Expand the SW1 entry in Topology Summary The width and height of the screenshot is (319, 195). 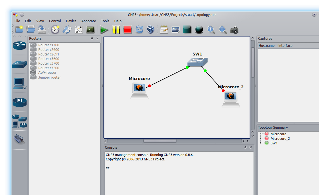coord(260,143)
